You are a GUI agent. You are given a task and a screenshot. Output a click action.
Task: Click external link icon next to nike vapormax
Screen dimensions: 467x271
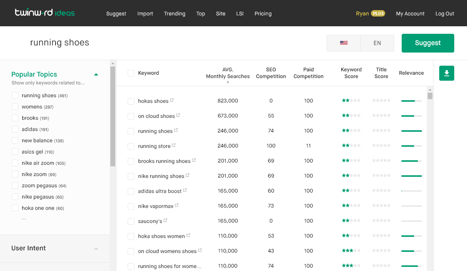(x=177, y=205)
